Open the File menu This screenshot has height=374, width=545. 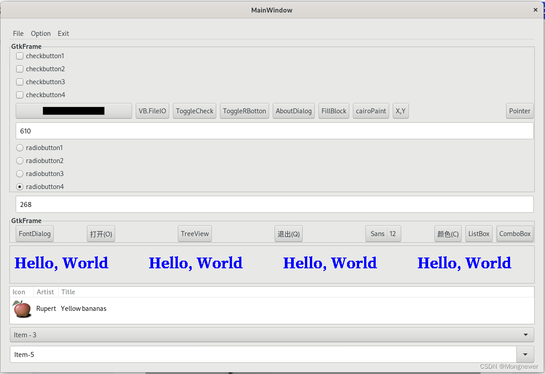18,33
